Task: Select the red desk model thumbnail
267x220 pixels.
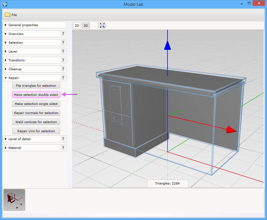Action: 14,200
